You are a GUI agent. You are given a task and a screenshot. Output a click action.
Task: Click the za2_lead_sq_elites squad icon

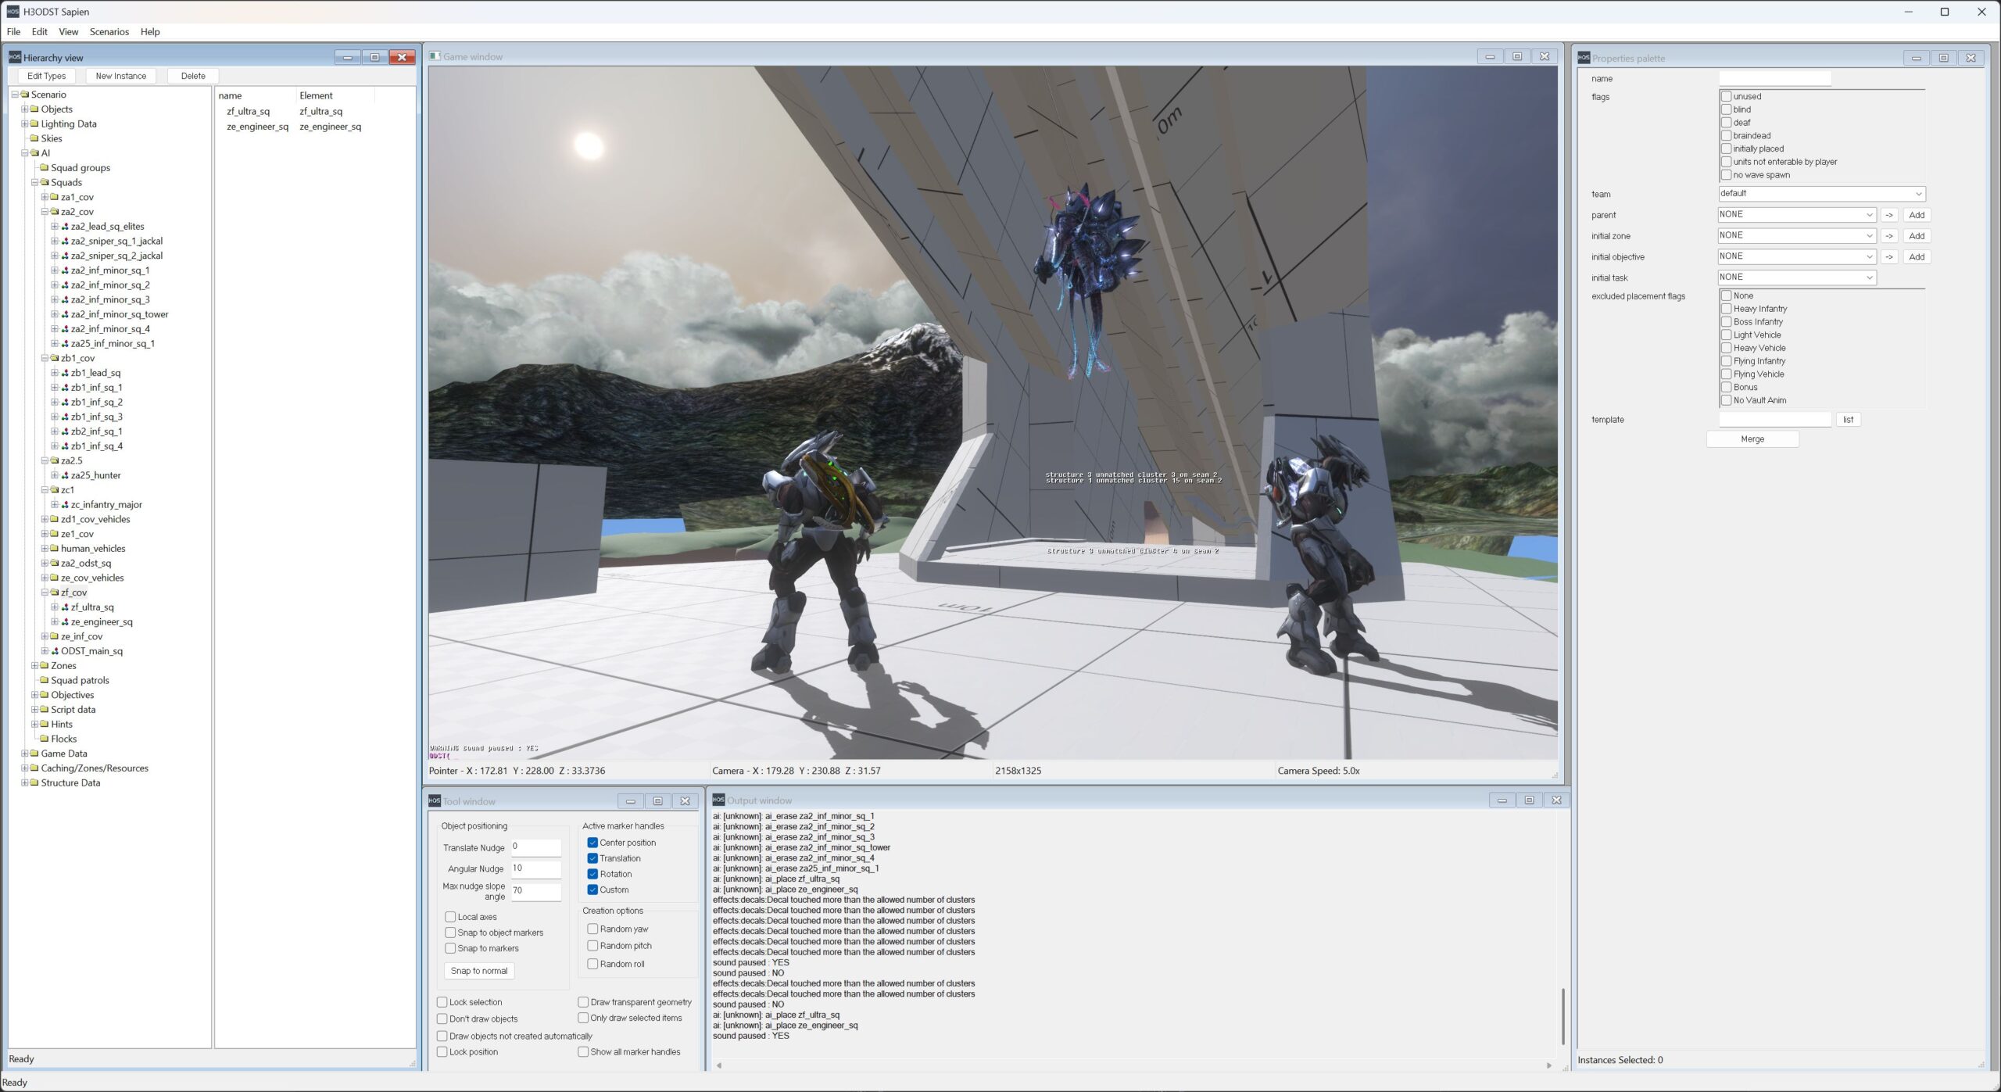[65, 227]
